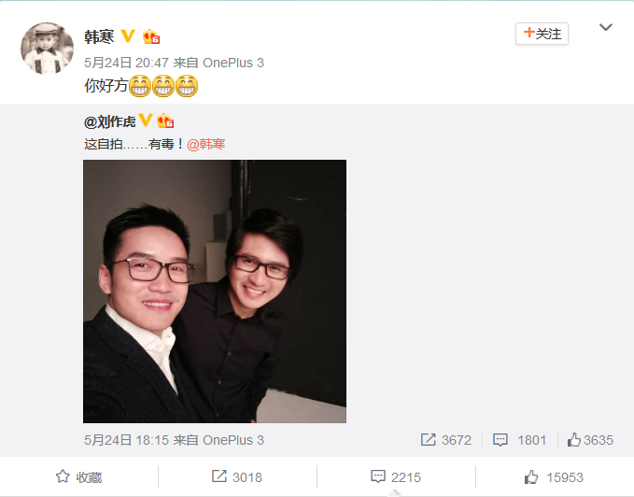Open the 2215 comments tab

tap(396, 477)
